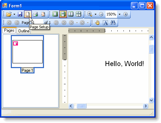Switch to facing pages view
This screenshot has height=123, width=161.
coord(71,14)
